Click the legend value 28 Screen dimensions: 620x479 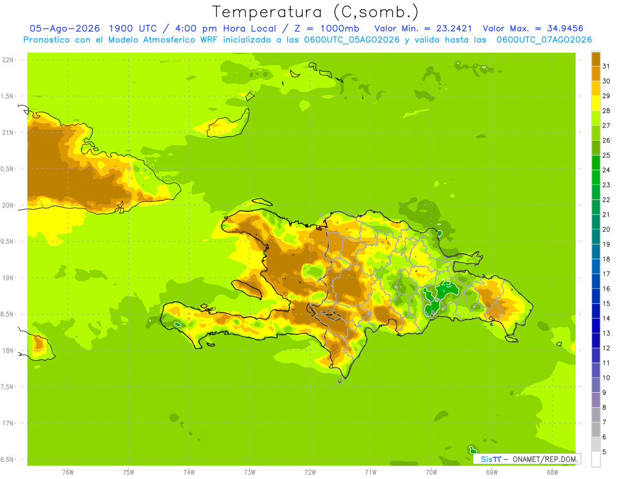point(606,111)
